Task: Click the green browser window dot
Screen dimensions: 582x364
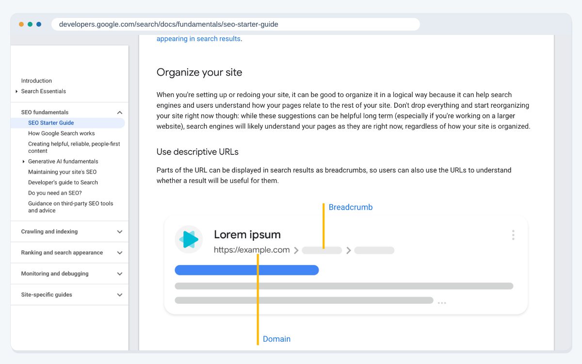Action: [x=30, y=24]
